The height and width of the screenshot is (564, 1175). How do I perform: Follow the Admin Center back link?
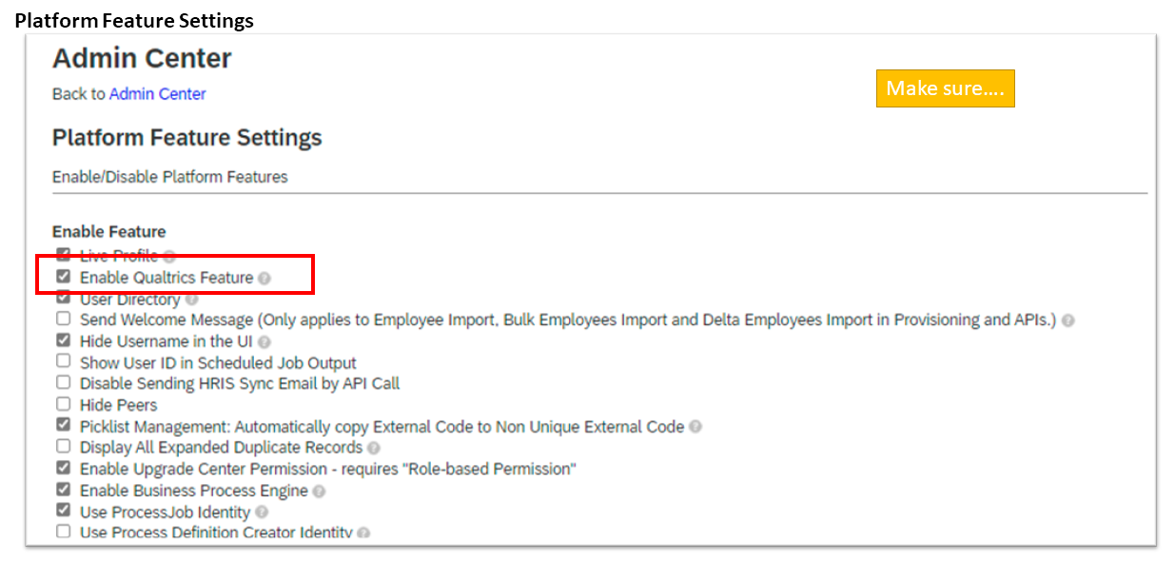157,94
